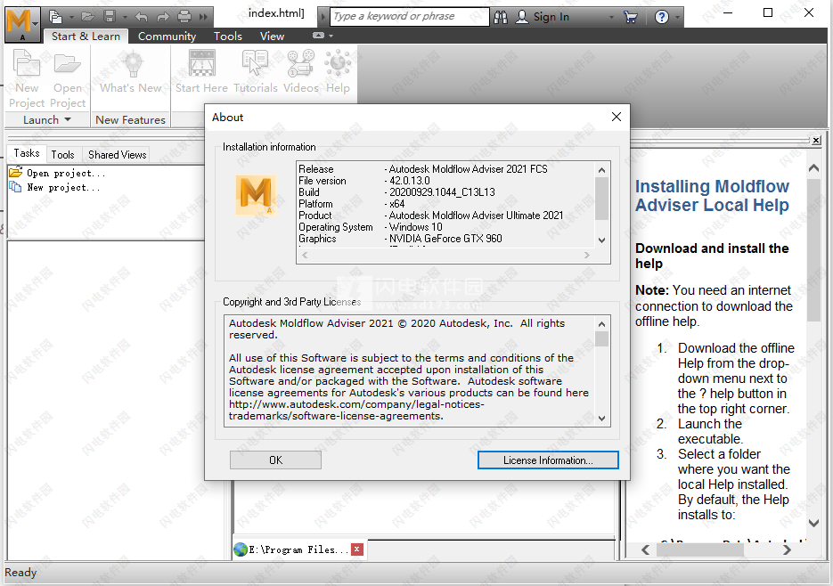Click scroll down arrow in Copyright text box
The height and width of the screenshot is (586, 833).
pos(601,418)
